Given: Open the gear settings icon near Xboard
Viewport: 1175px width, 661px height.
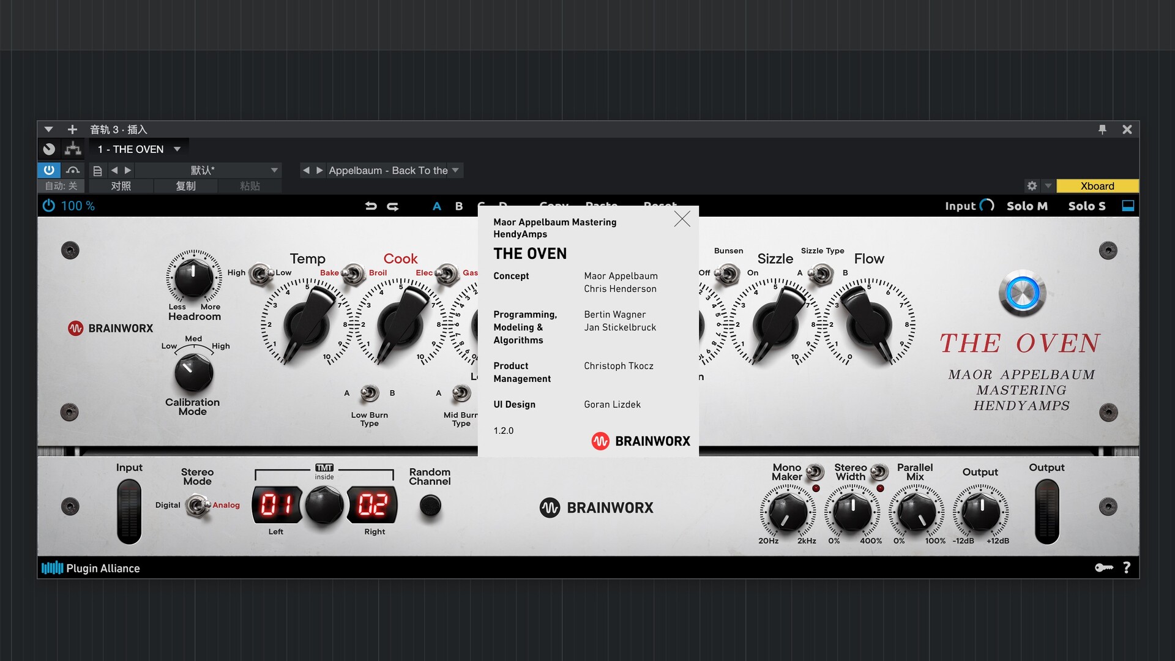Looking at the screenshot, I should (1032, 186).
